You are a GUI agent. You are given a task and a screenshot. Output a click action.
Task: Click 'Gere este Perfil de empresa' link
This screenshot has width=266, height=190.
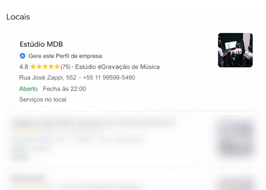coord(65,56)
